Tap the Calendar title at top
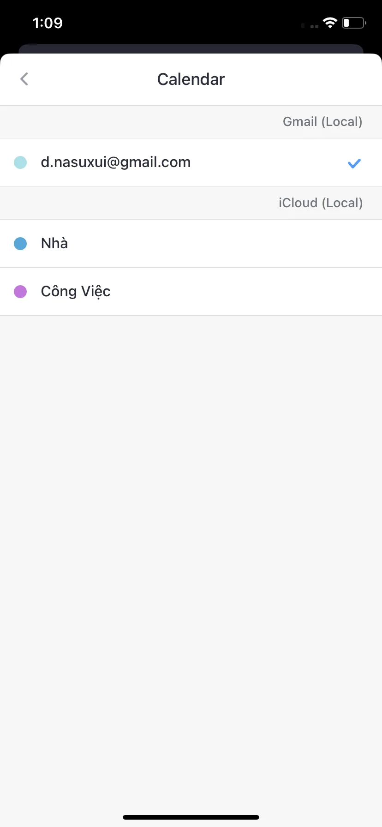This screenshot has width=382, height=827. (x=191, y=79)
